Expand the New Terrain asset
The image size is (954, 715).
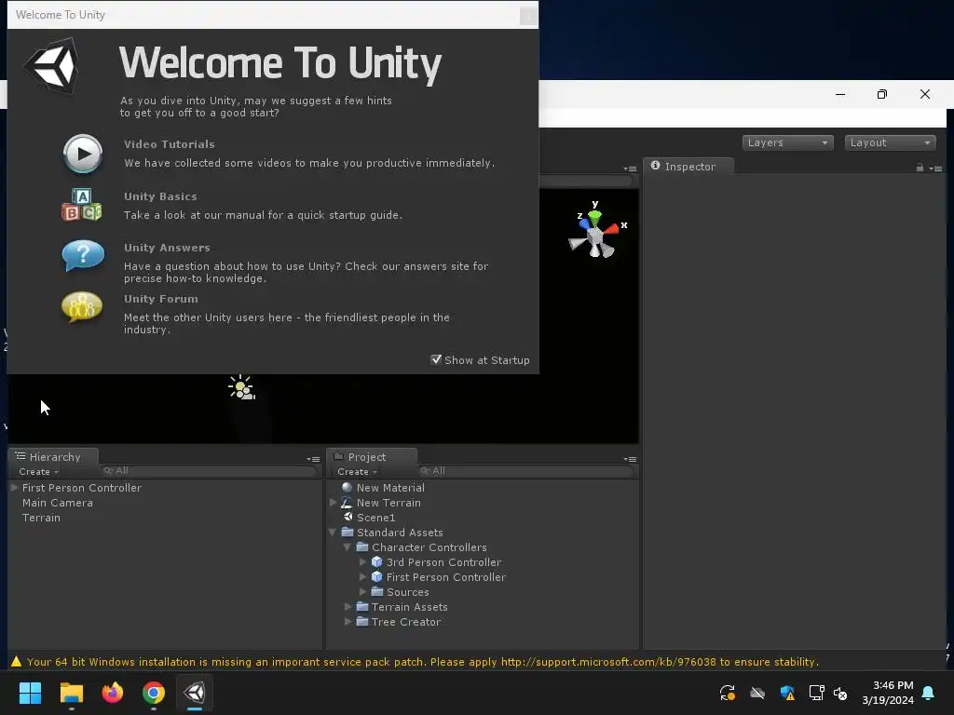coord(333,502)
